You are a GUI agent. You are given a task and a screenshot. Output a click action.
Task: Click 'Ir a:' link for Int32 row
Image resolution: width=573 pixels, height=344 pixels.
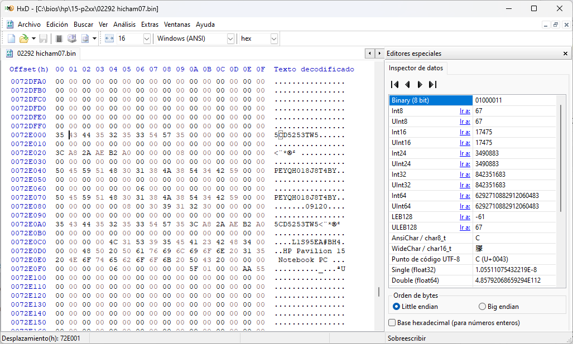pos(464,175)
